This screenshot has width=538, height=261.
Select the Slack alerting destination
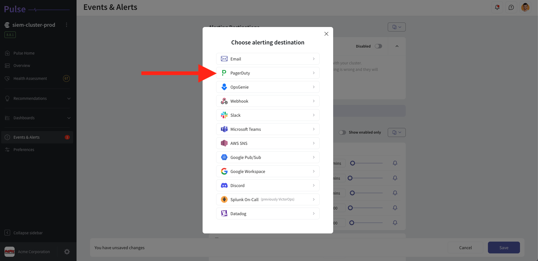(267, 115)
